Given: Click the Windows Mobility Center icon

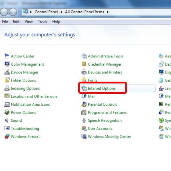Looking at the screenshot, I should coord(84,136).
